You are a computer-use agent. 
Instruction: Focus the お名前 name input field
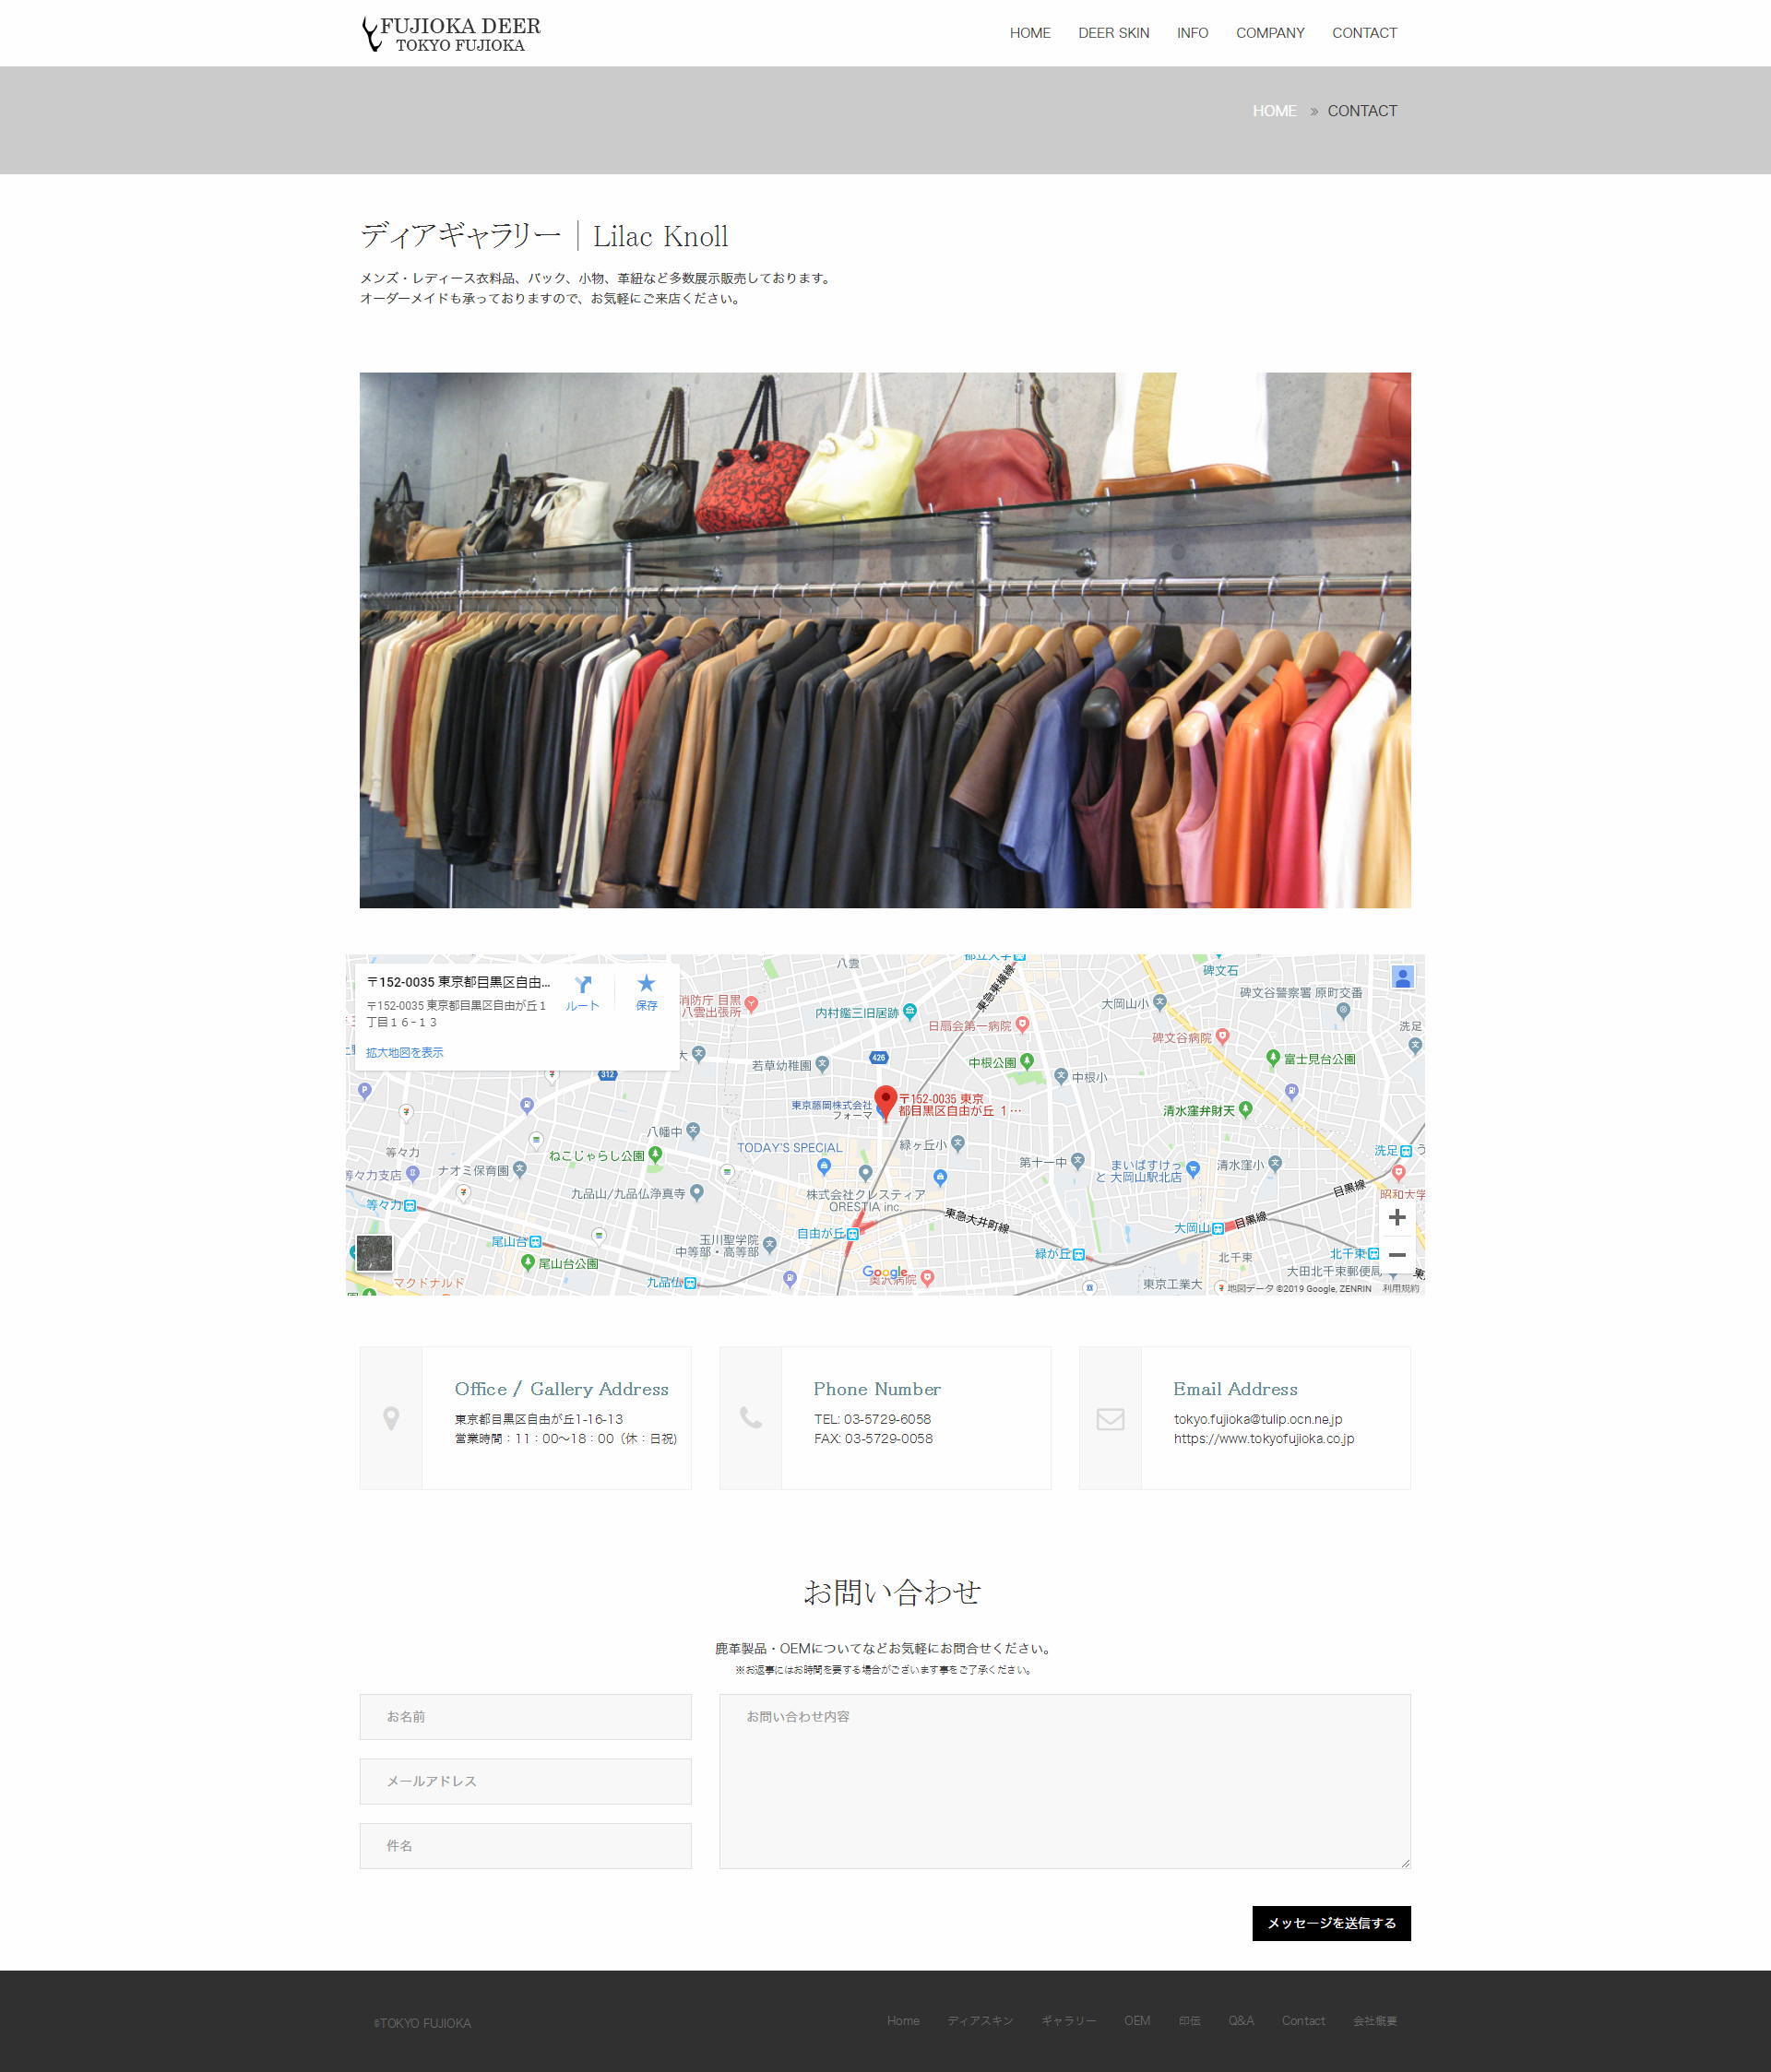pyautogui.click(x=525, y=1716)
